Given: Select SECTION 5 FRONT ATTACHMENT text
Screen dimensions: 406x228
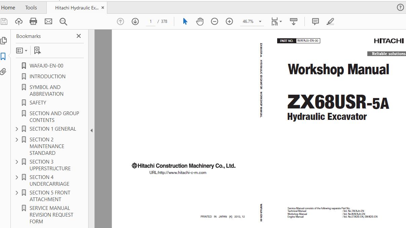Looking at the screenshot, I should tap(50, 196).
